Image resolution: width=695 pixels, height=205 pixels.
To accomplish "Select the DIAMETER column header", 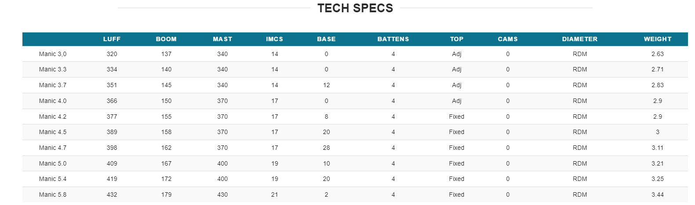I will point(579,39).
